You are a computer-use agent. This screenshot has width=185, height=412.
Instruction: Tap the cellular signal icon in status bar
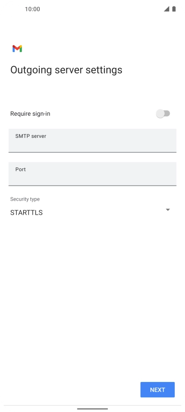[x=166, y=9]
